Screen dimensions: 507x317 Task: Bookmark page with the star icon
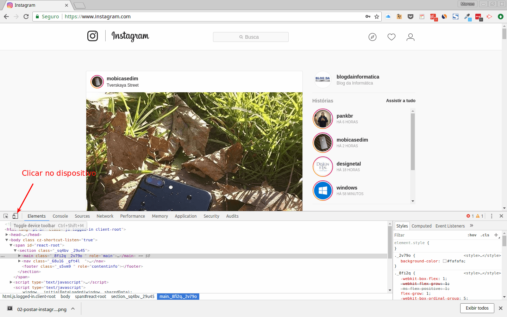point(377,17)
